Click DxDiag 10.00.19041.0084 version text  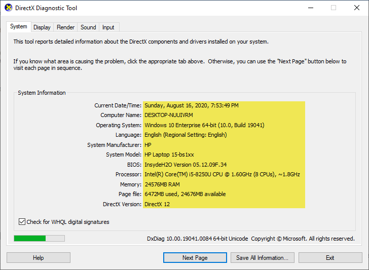[x=198, y=239]
